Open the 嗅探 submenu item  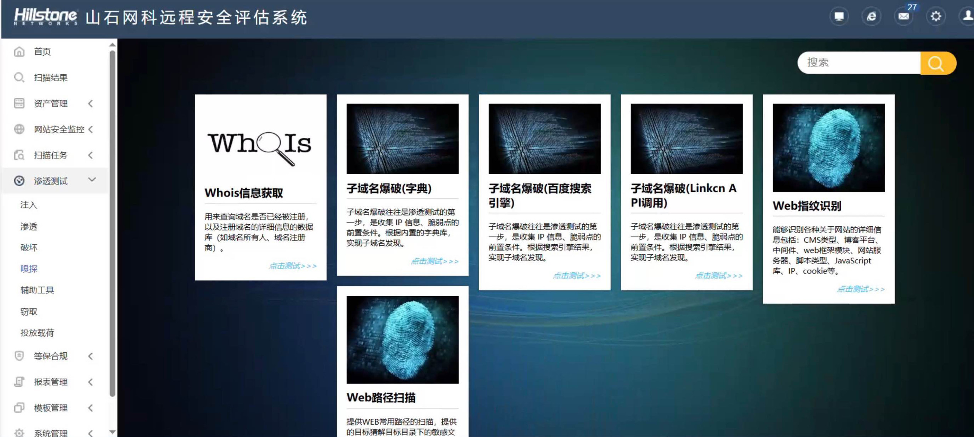[28, 269]
